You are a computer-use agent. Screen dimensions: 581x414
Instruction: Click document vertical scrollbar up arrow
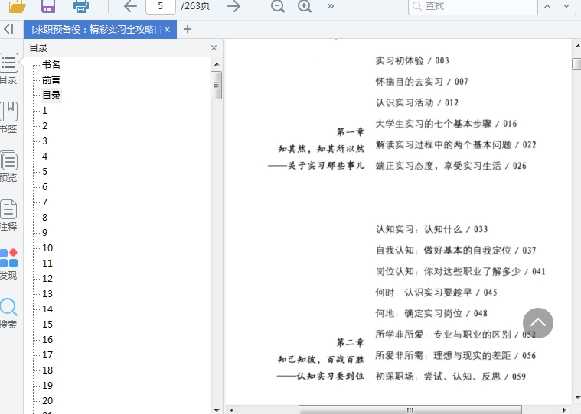tap(577, 46)
